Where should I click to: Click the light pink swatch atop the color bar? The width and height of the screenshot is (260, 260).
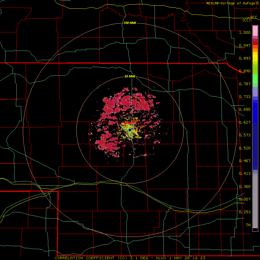[255, 31]
